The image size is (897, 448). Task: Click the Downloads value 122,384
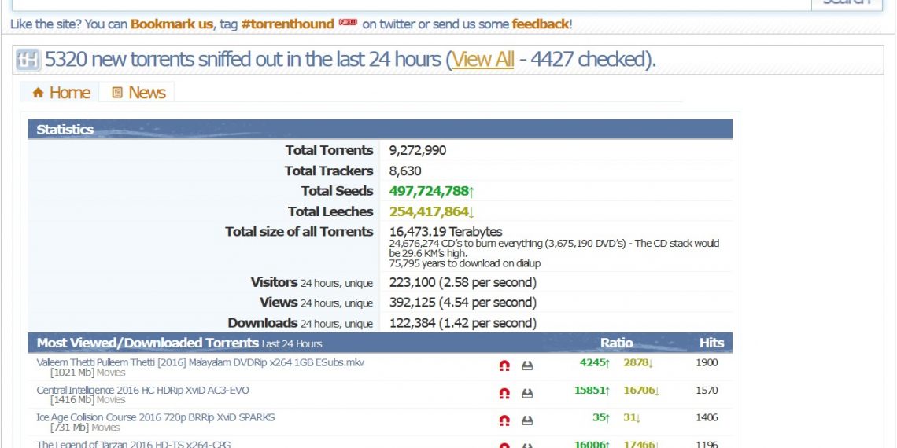point(463,323)
